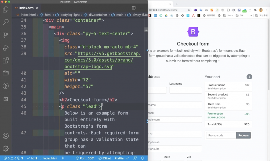Open the Extensions view
Image resolution: width=270 pixels, height=161 pixels.
[6, 60]
